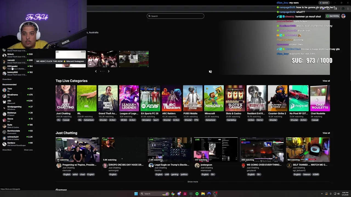Screen dimensions: 351x197
Task: Expand Recommended list with Show More
Action: pos(7,150)
